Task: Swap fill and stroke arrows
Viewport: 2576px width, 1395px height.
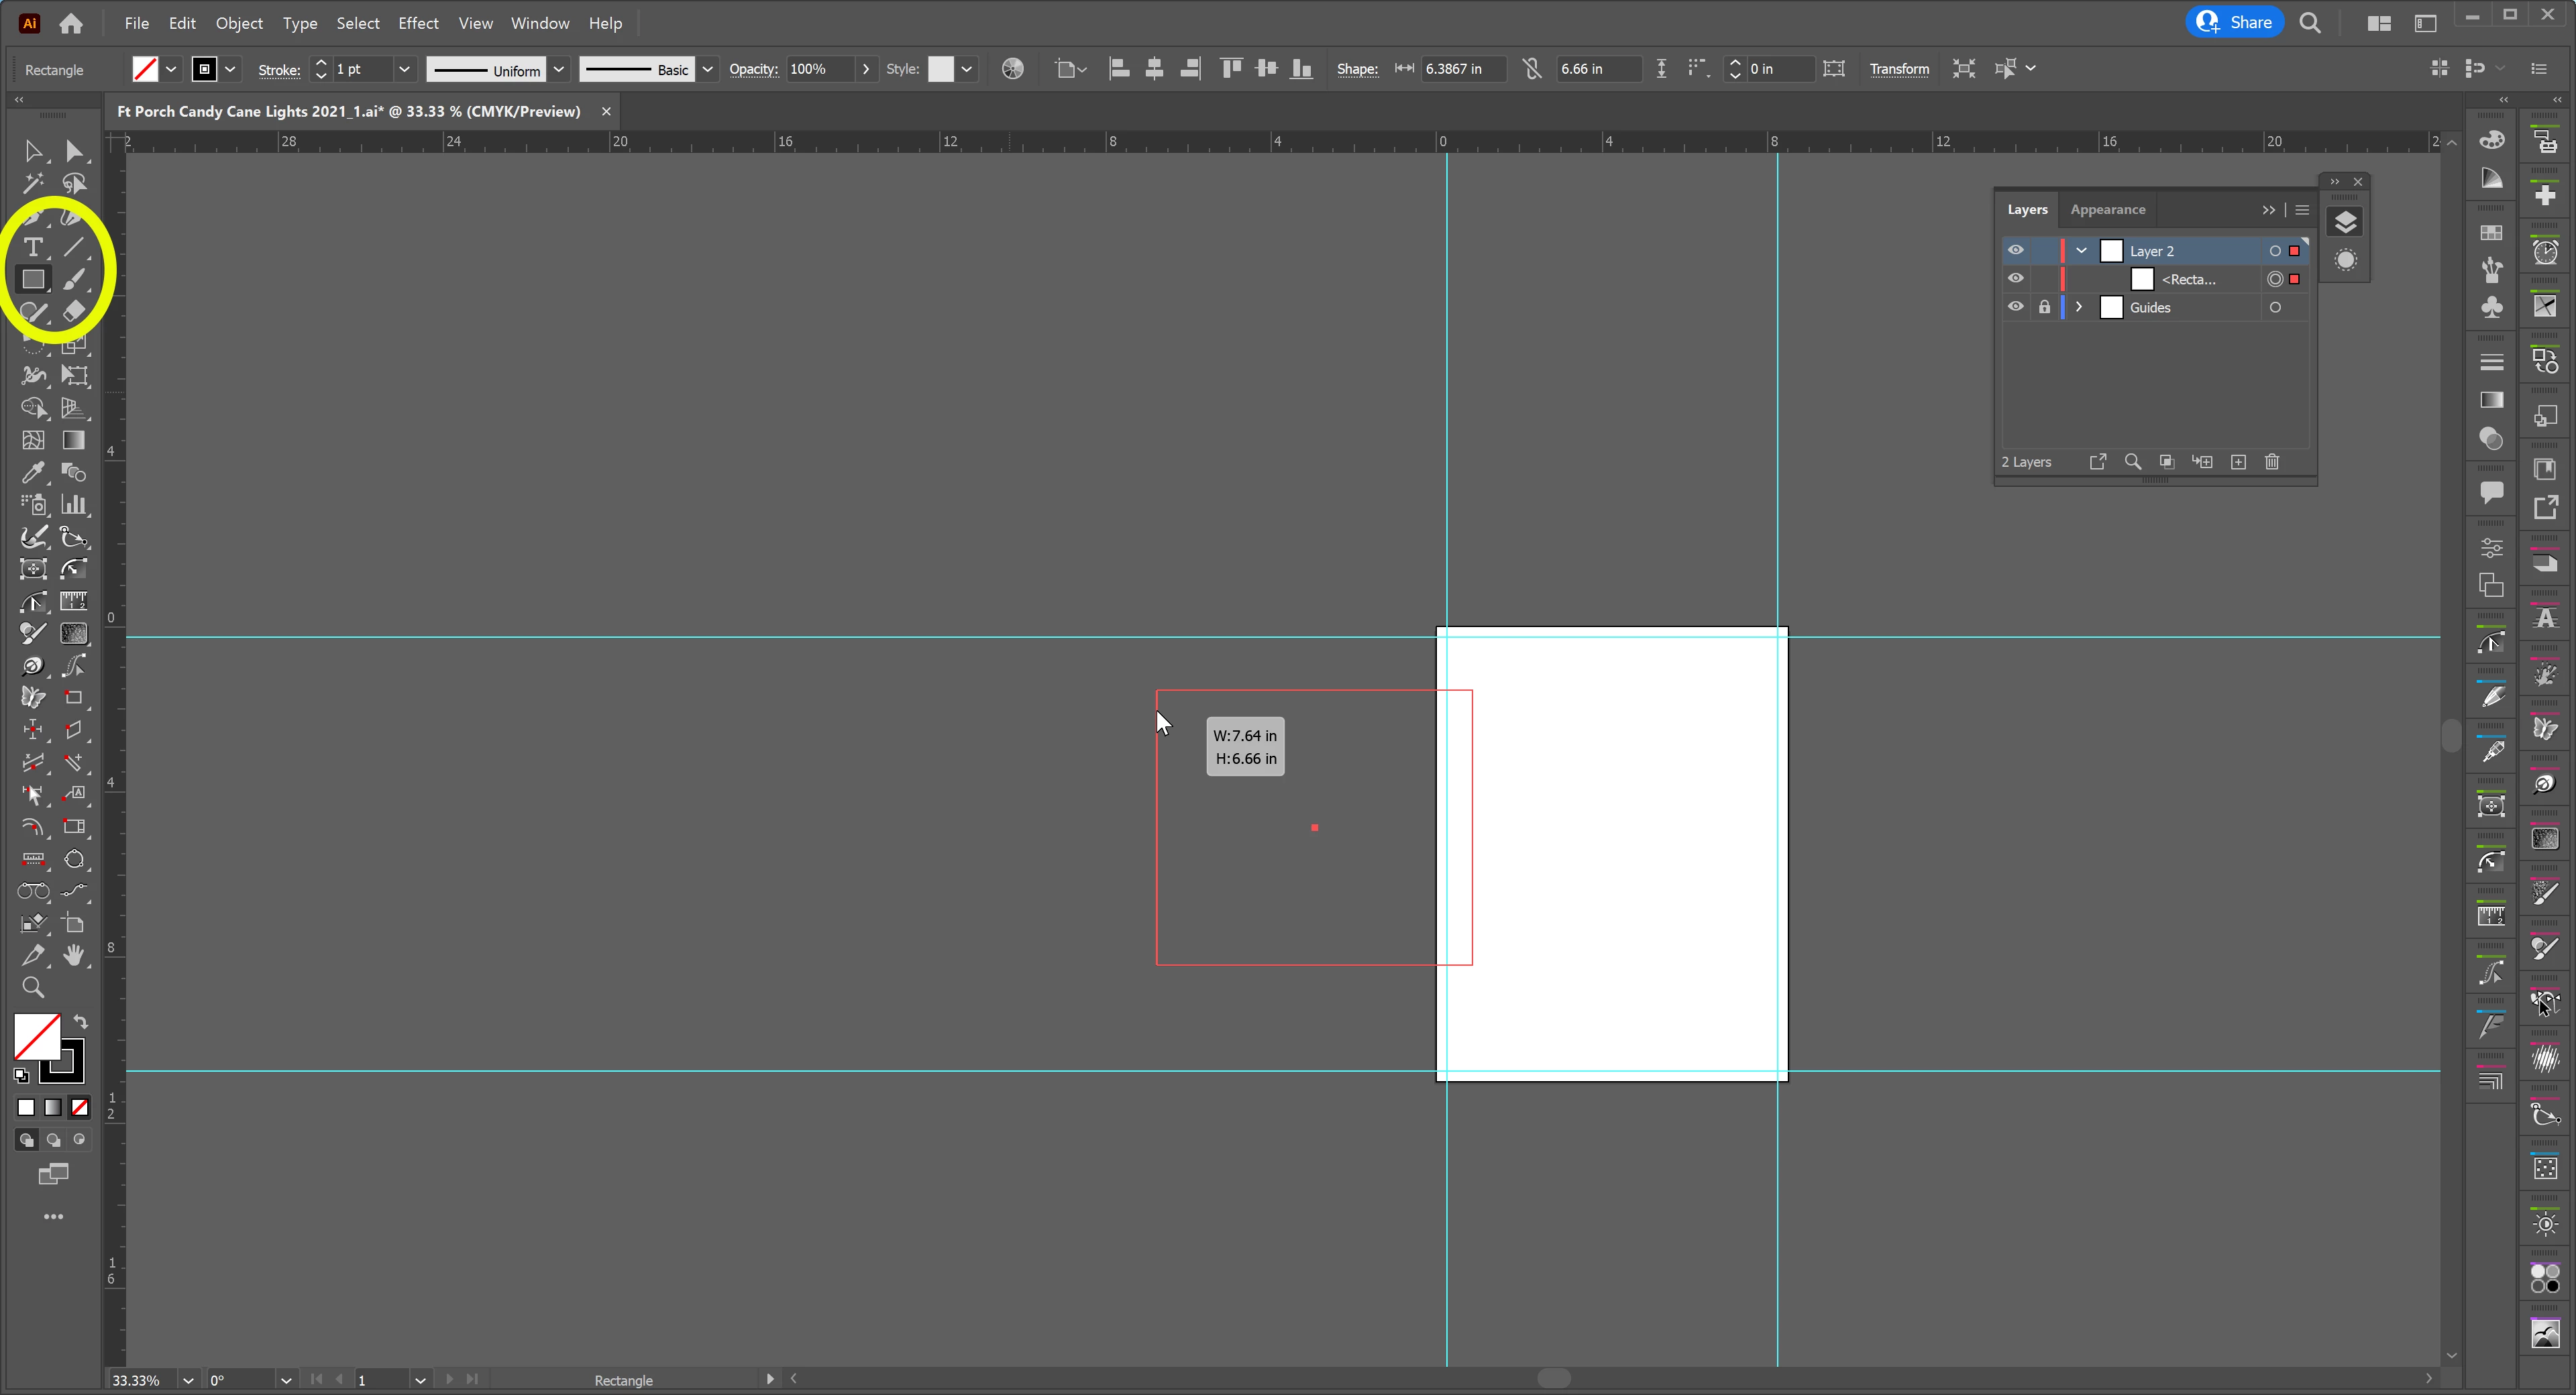Action: coord(81,1022)
